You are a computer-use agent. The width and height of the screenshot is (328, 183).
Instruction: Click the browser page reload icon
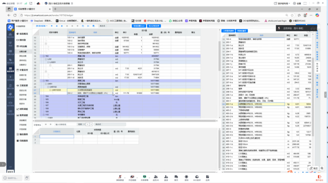(x=15, y=15)
